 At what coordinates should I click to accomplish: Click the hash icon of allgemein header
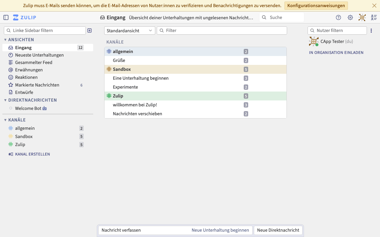(x=109, y=52)
